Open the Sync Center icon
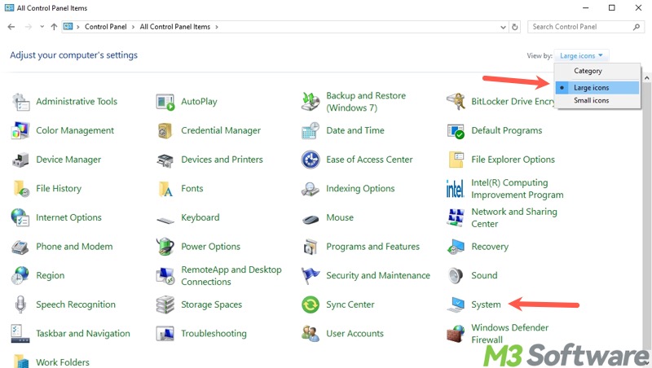Viewport: 652px width, 368px height. (311, 304)
